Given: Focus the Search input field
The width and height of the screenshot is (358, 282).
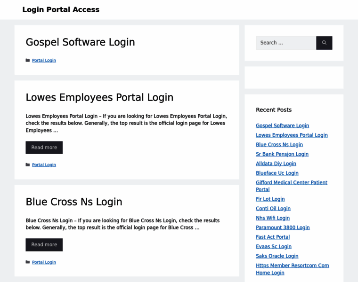Looking at the screenshot, I should tap(286, 43).
